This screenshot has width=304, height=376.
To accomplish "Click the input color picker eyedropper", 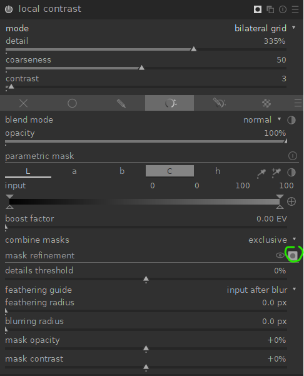I will (x=261, y=173).
